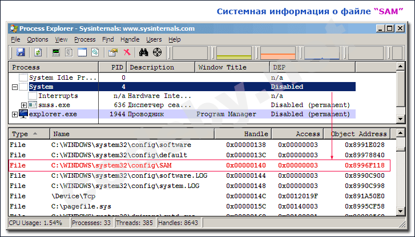The width and height of the screenshot is (415, 237).
Task: Sort by the Window Title column header
Action: [232, 67]
